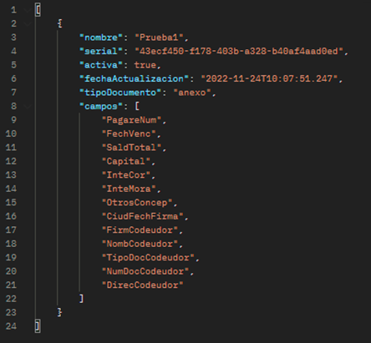
Task: Click the "CiudFechFirma" entry
Action: (x=143, y=216)
